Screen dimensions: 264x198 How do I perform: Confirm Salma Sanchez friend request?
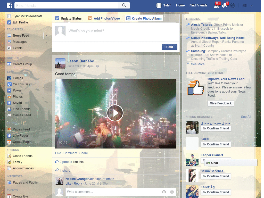click(216, 176)
